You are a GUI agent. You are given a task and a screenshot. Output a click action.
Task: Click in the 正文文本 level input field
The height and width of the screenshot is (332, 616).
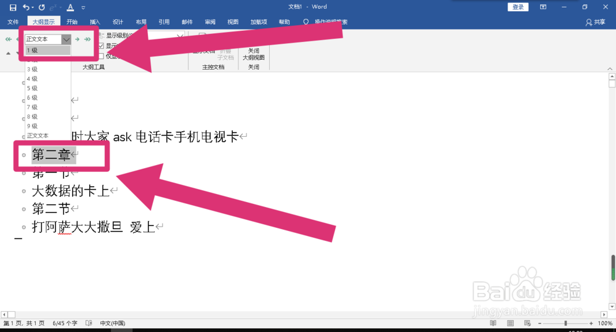(x=43, y=39)
